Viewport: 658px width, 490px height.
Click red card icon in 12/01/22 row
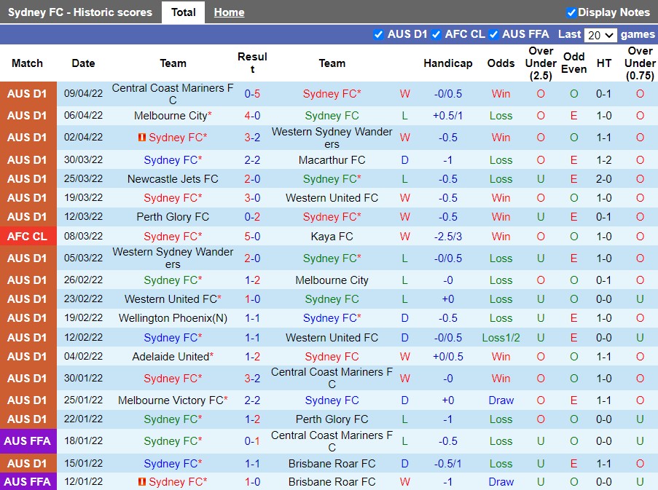pyautogui.click(x=142, y=482)
